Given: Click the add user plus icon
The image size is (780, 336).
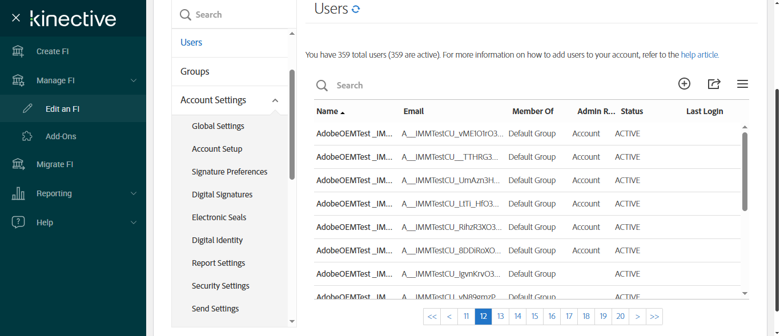Looking at the screenshot, I should (684, 84).
